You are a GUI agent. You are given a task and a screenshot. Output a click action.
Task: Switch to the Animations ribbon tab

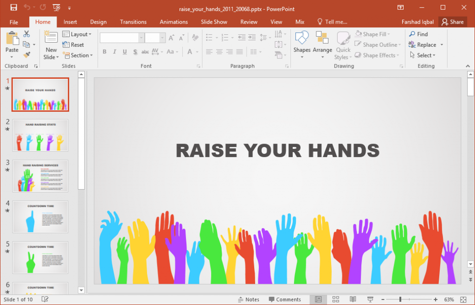[173, 22]
